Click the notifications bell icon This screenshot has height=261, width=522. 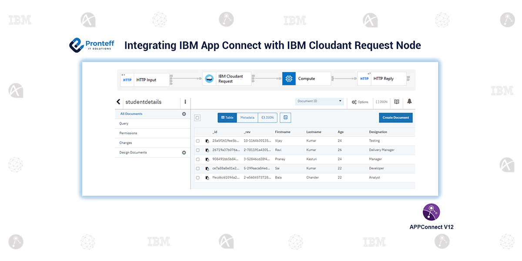pos(409,101)
